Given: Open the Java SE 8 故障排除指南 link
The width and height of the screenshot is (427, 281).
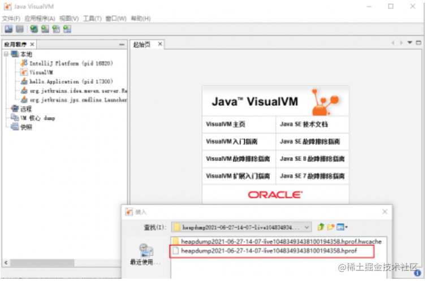Looking at the screenshot, I should (312, 159).
